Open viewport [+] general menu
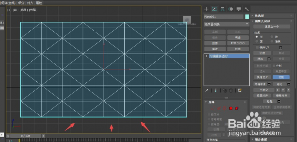This screenshot has height=142, width=297. (x=9, y=10)
